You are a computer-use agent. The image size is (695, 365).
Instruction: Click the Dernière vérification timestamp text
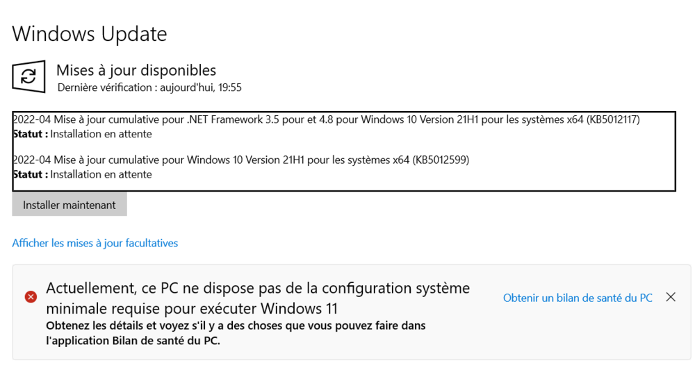[x=149, y=87]
